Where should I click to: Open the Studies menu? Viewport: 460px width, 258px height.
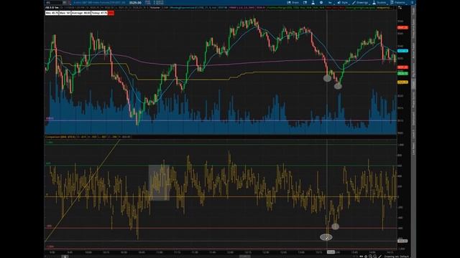[x=379, y=2]
